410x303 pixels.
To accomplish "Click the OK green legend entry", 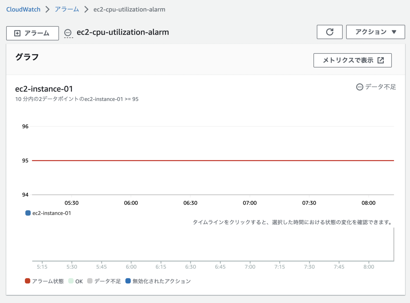I will [76, 281].
